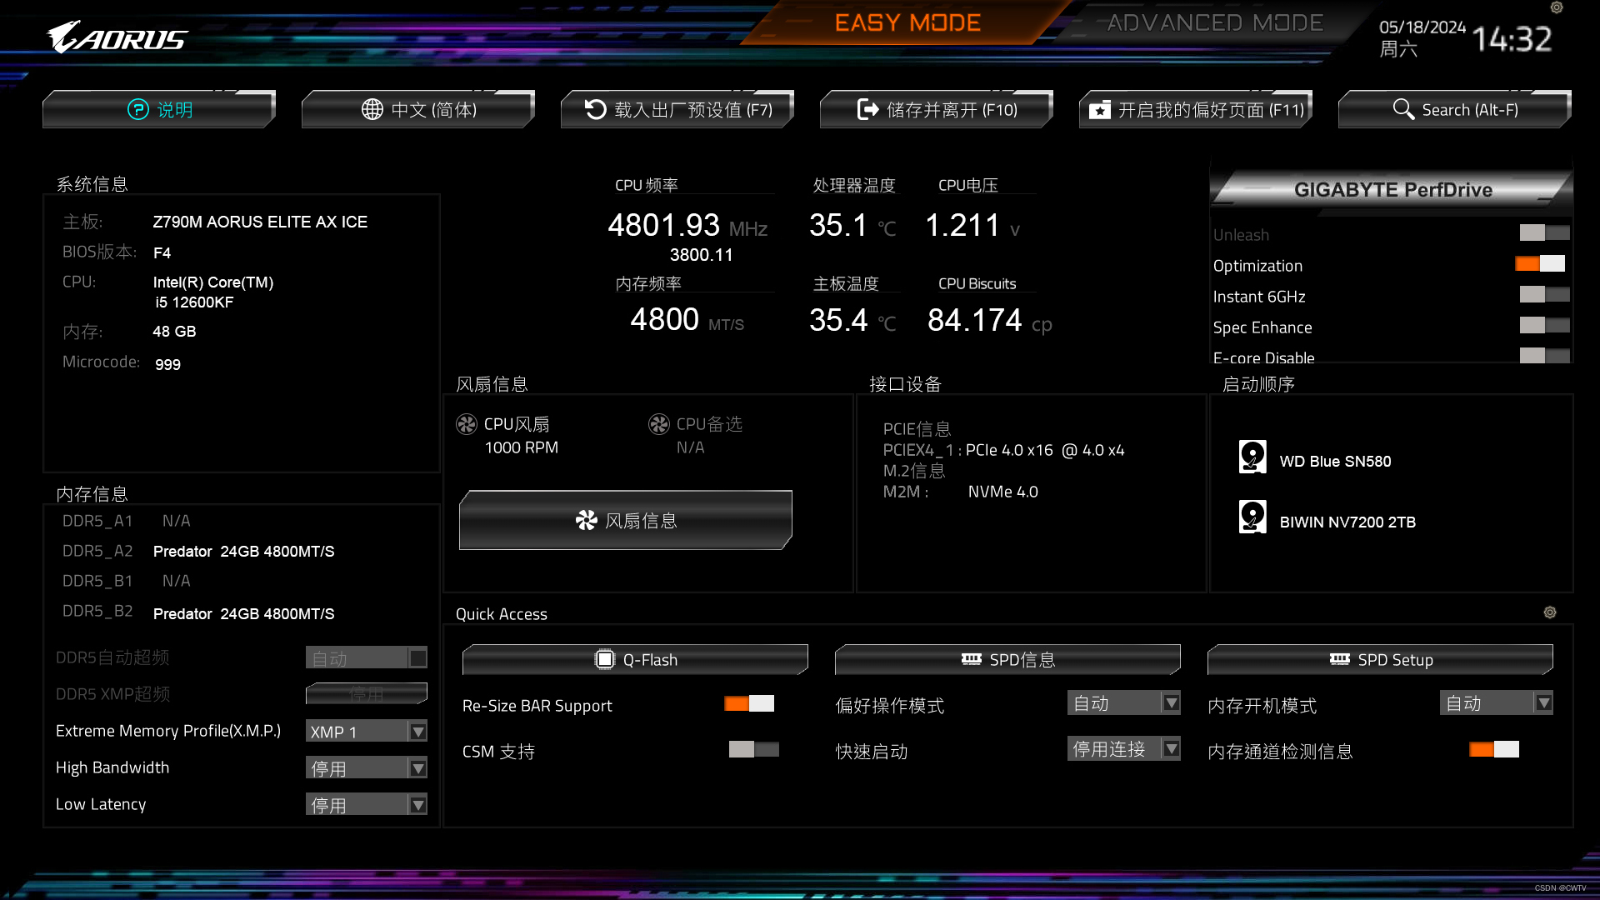1600x900 pixels.
Task: Click 储存并离开 (F10) button
Action: (x=937, y=110)
